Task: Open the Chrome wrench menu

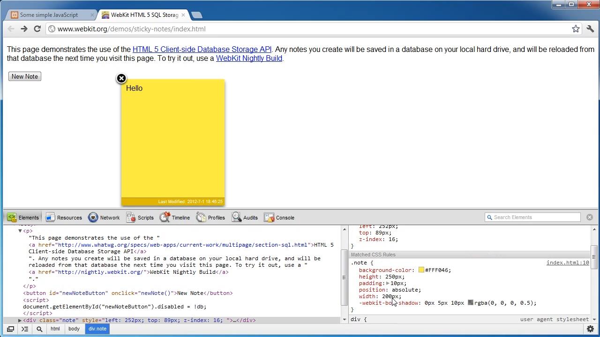Action: [590, 29]
